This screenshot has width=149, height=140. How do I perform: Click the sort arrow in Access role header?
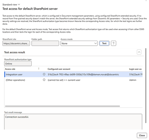[x=39, y=69]
